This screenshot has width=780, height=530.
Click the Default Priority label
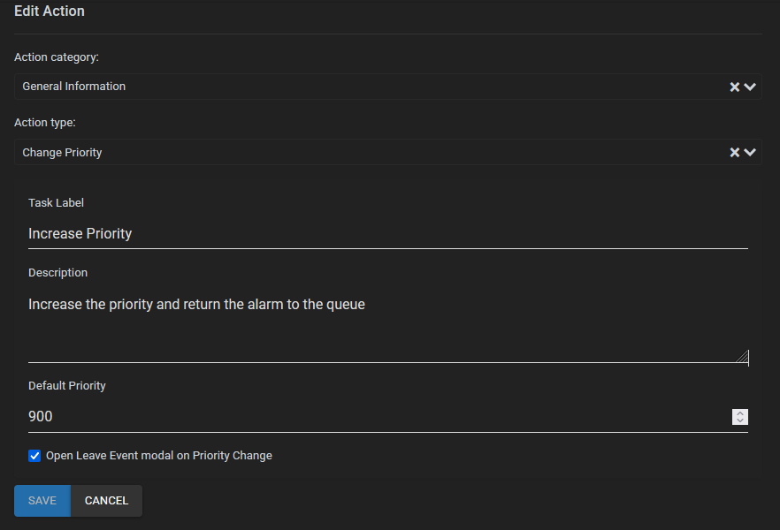coord(67,386)
